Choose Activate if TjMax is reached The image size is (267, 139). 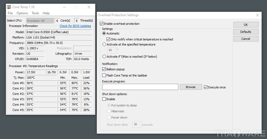[x=104, y=57]
